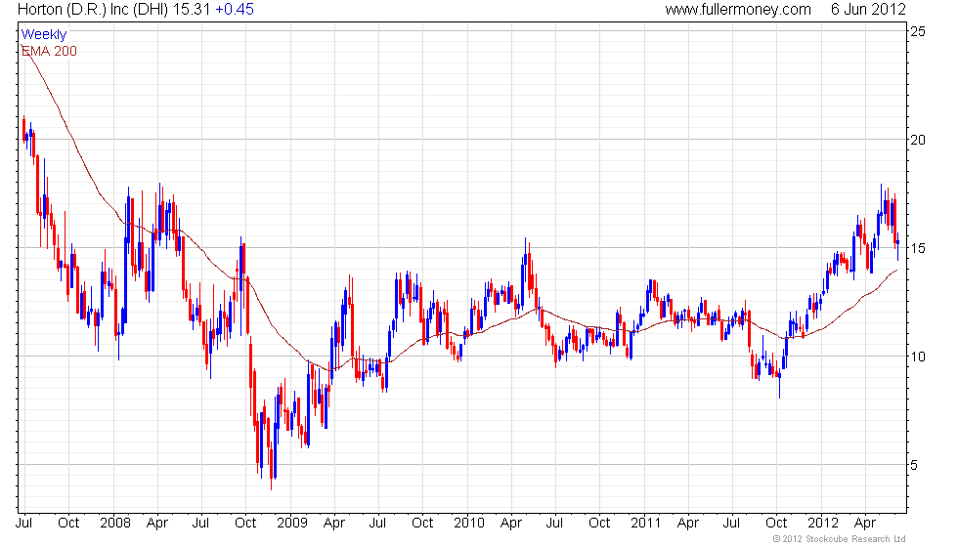This screenshot has height=547, width=958.
Task: Click the 'Oct' label before 2008
Action: click(x=68, y=524)
